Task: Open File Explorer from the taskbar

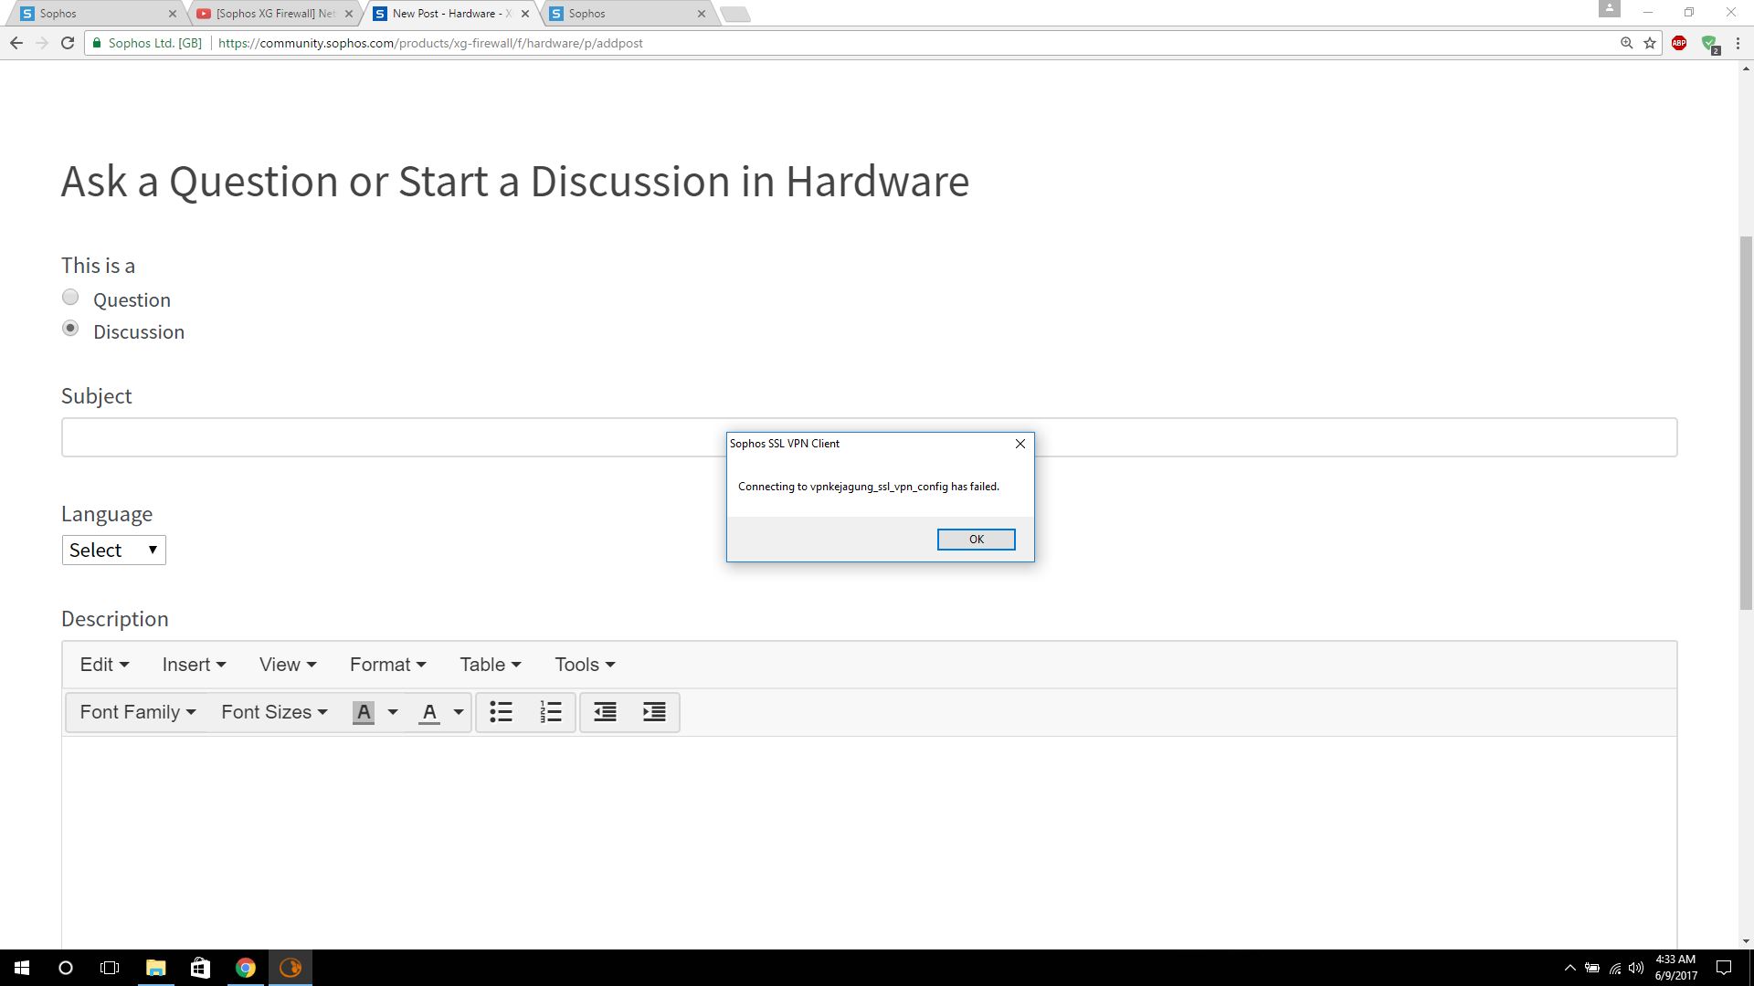Action: 156,968
